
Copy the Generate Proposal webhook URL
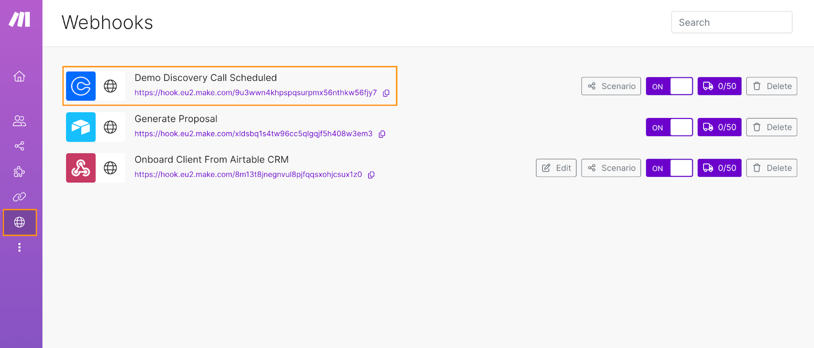pos(382,134)
